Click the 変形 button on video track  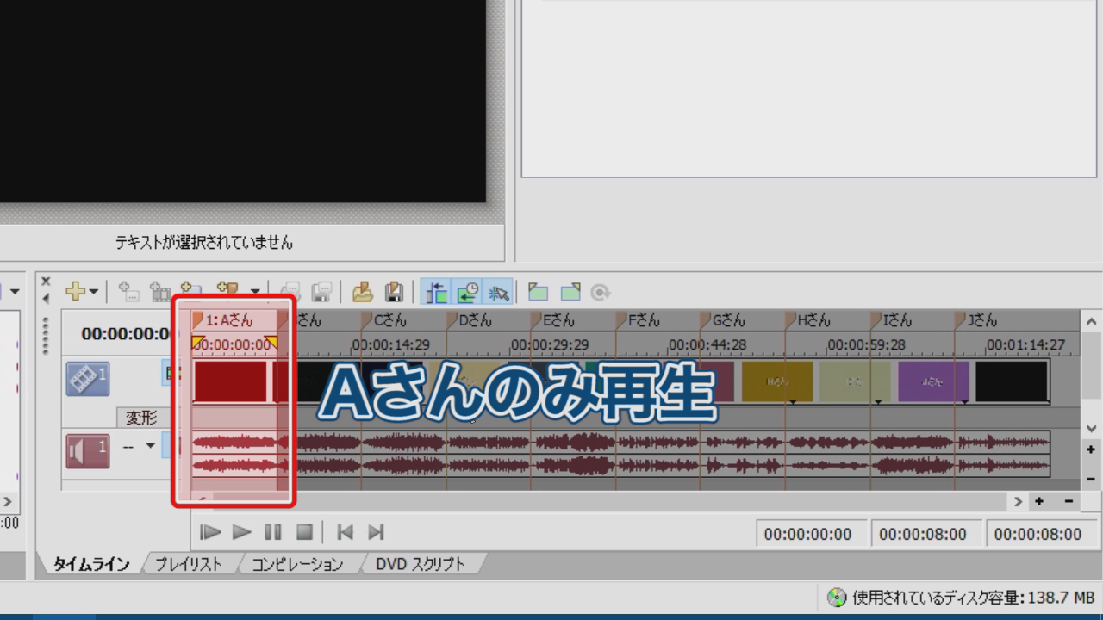tap(141, 418)
